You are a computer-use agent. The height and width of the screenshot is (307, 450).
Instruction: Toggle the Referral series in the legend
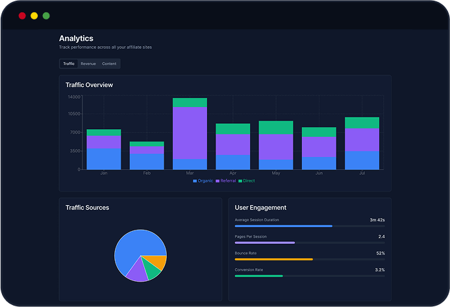(x=225, y=180)
